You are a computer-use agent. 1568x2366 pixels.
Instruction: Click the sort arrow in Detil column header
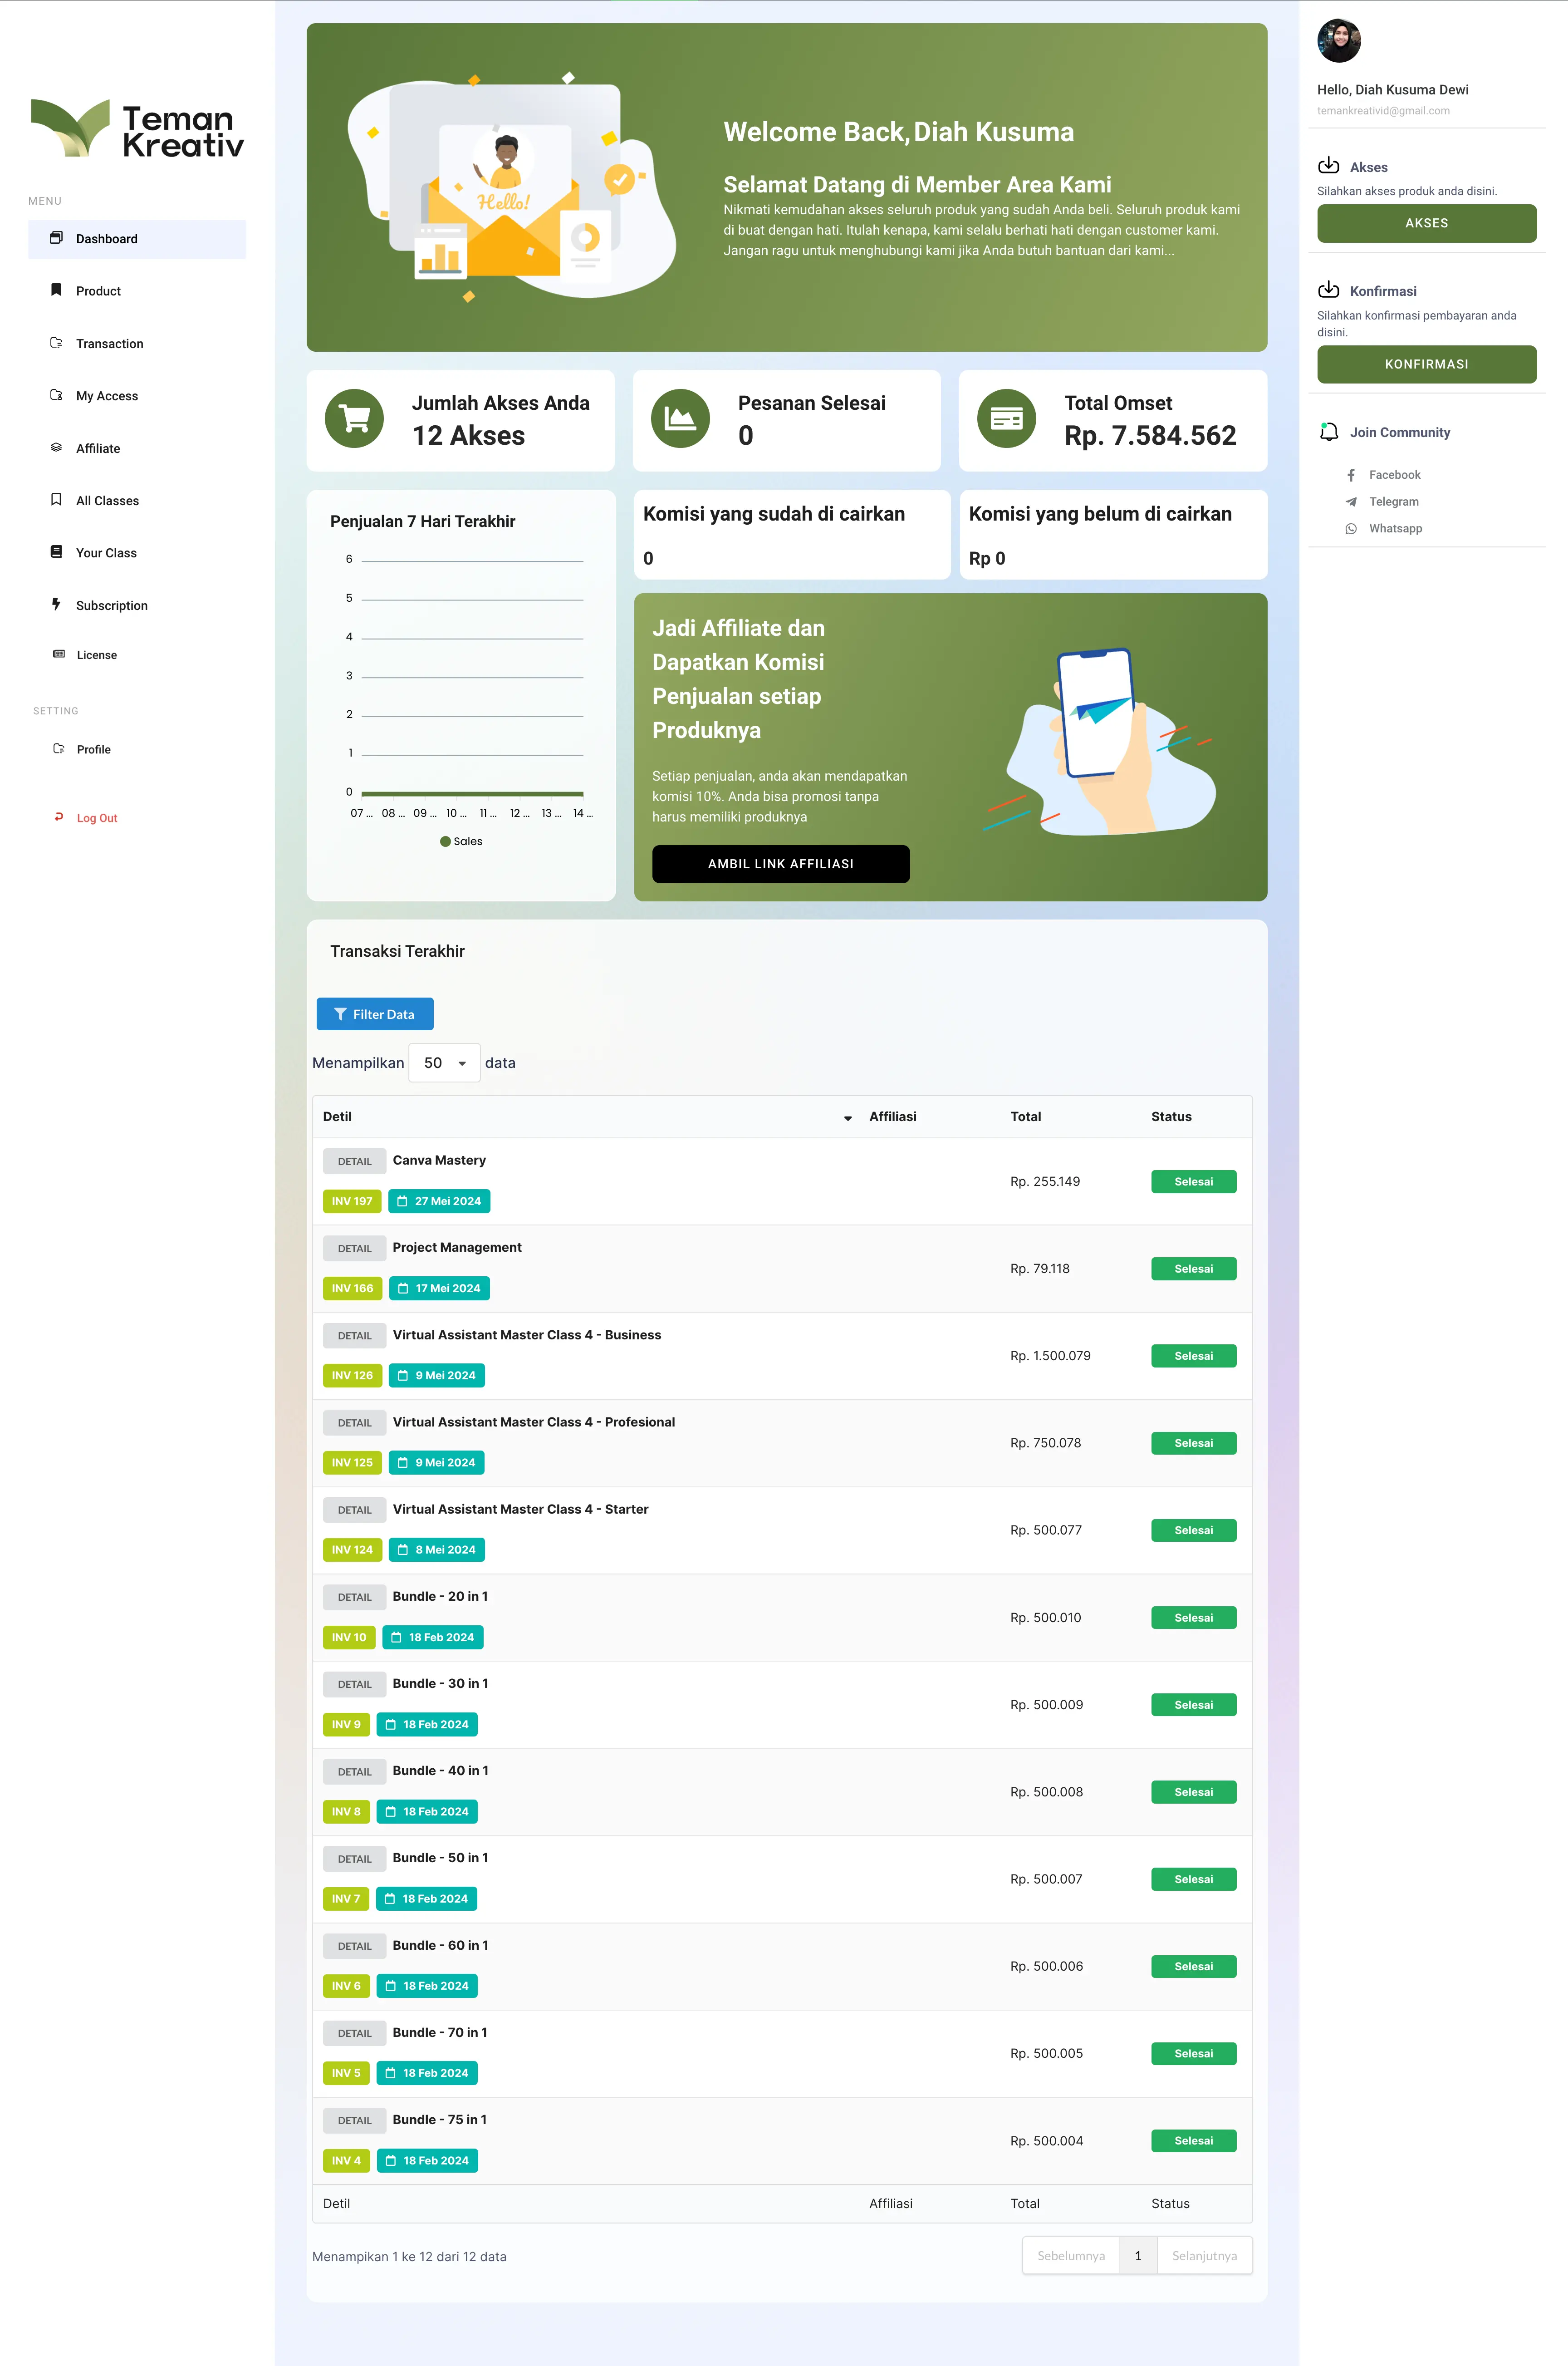click(x=848, y=1117)
